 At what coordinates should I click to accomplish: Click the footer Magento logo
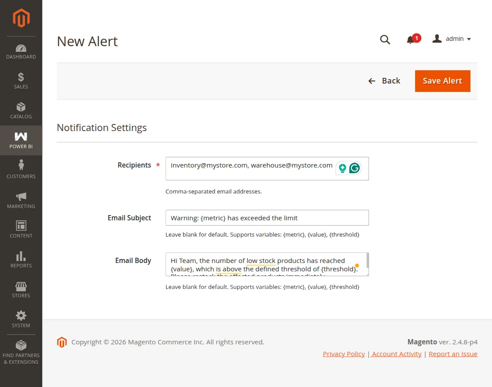[62, 343]
